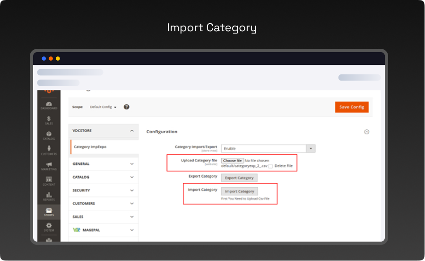Image resolution: width=425 pixels, height=261 pixels.
Task: Open the Marketing sidebar icon
Action: 49,166
